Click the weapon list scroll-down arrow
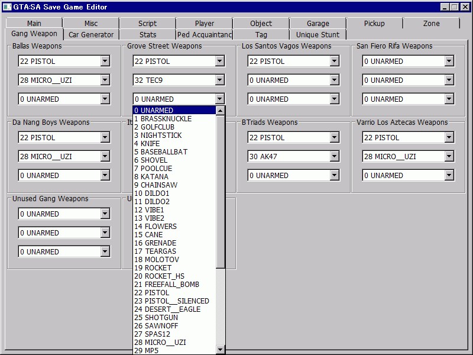Viewport: 473px width, 355px height. pos(221,350)
